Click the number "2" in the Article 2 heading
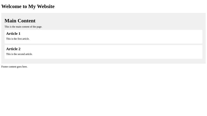 (x=19, y=49)
